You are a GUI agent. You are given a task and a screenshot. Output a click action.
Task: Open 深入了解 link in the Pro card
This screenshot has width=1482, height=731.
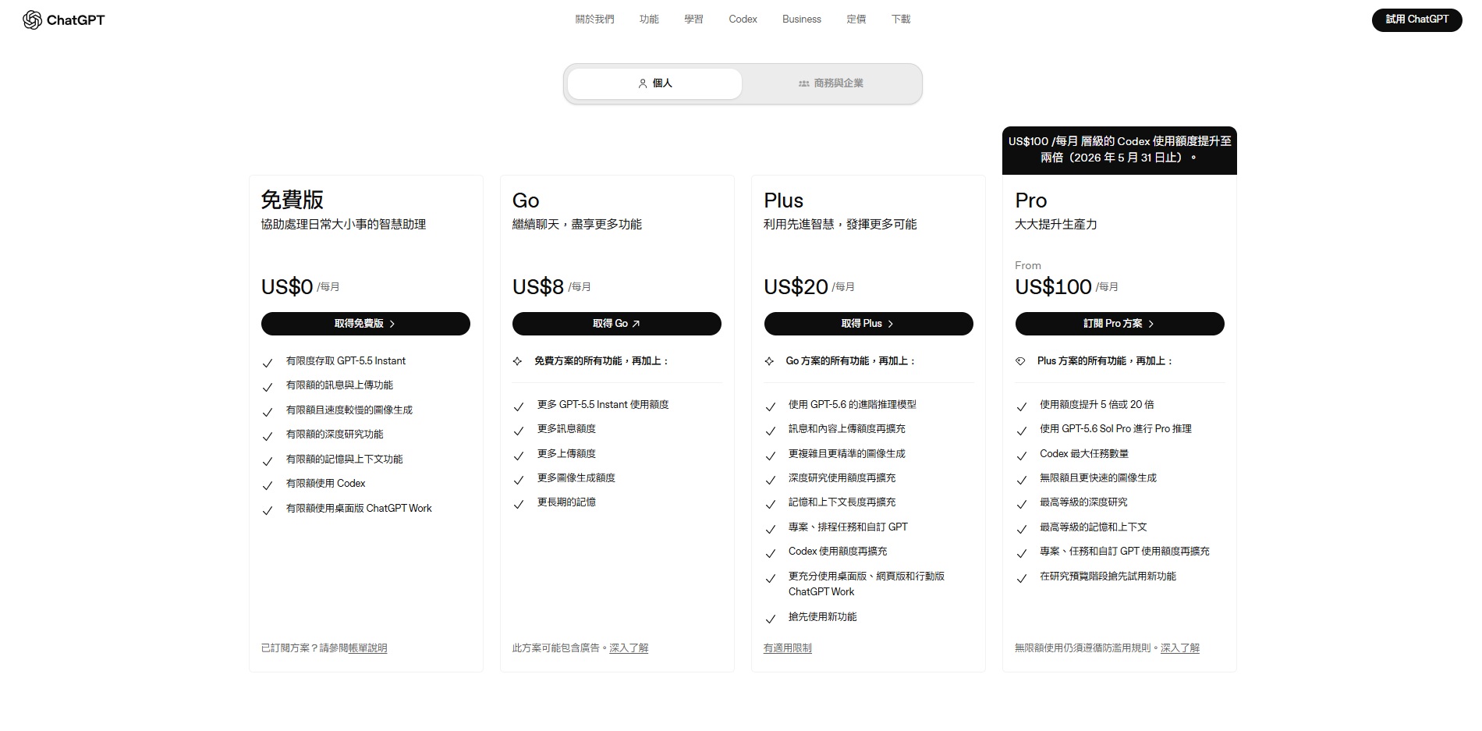pos(1180,648)
